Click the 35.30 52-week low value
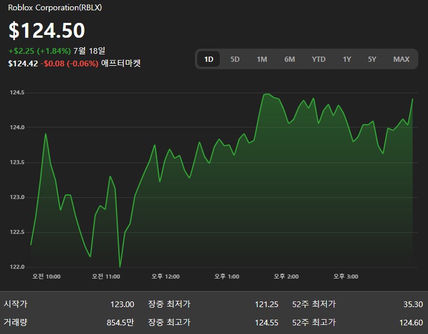The width and height of the screenshot is (428, 334). 413,304
